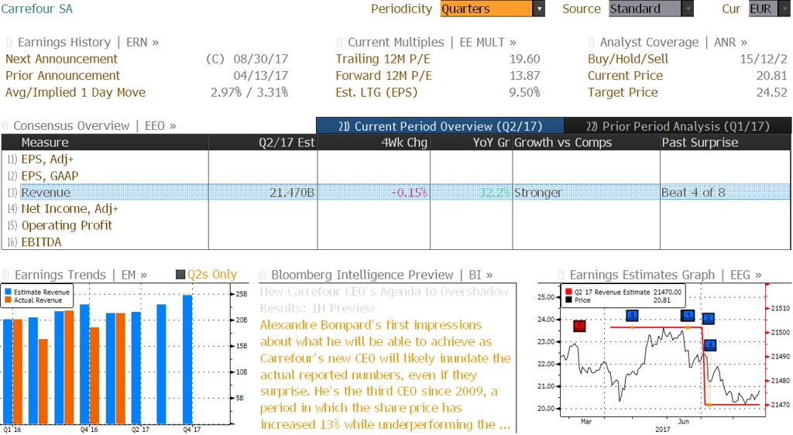Switch to Current Period Overview (Q2/17) tab
Viewport: 793px width, 435px height.
point(440,126)
